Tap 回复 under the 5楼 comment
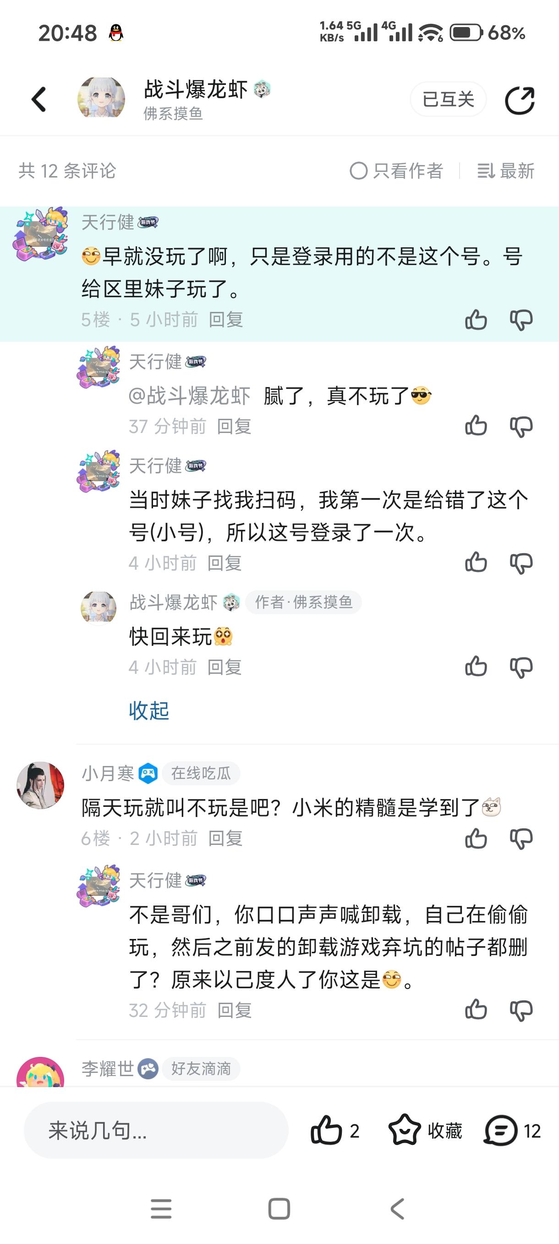Image resolution: width=559 pixels, height=1244 pixels. (x=226, y=320)
